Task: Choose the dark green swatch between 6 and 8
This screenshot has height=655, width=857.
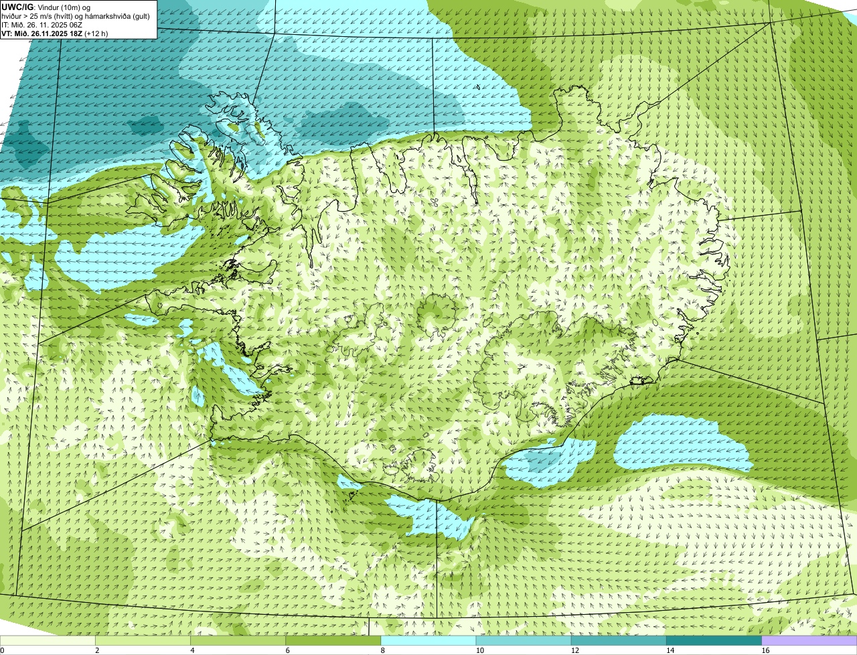Action: pyautogui.click(x=333, y=641)
